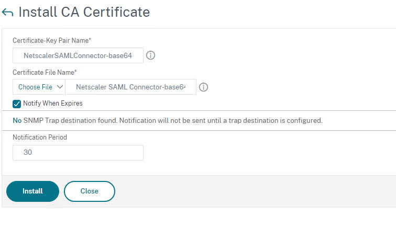Expand the chevron arrow next to Choose File
Screen dimensions: 396x251
[60, 87]
